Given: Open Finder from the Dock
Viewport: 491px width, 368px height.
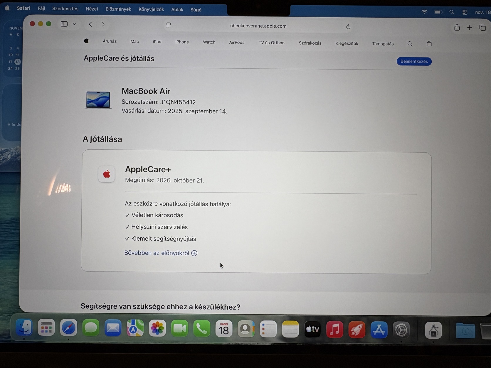Looking at the screenshot, I should pos(24,327).
